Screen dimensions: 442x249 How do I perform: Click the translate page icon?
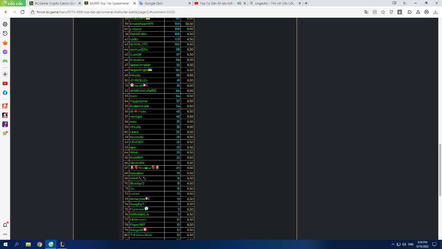point(366,12)
